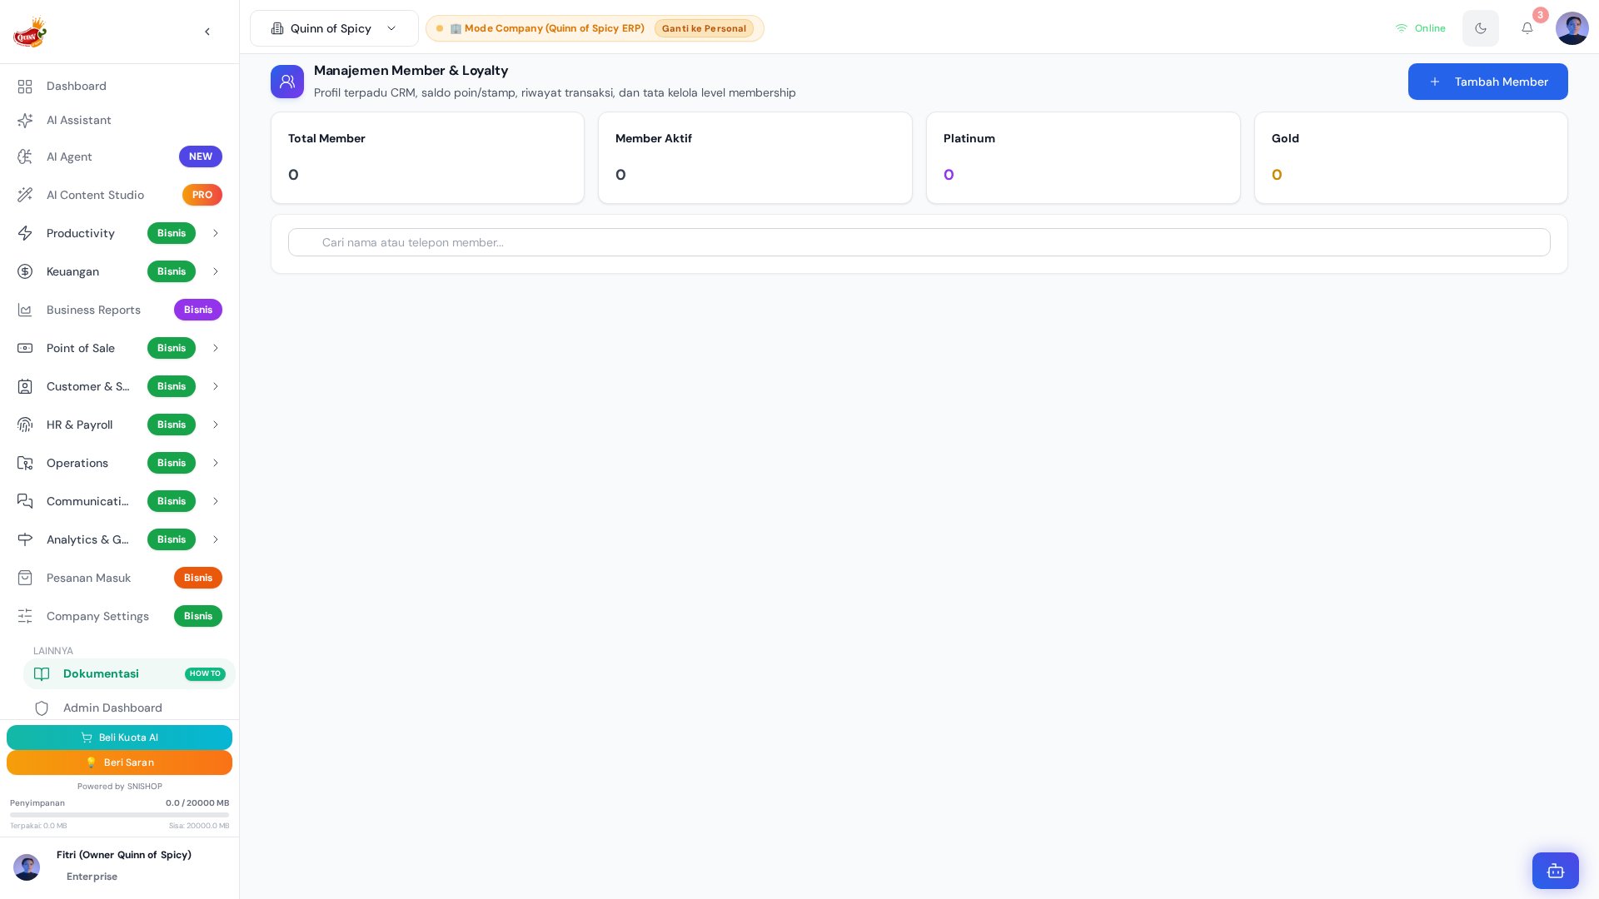Click the AI Content Studio PRO badge

[202, 195]
